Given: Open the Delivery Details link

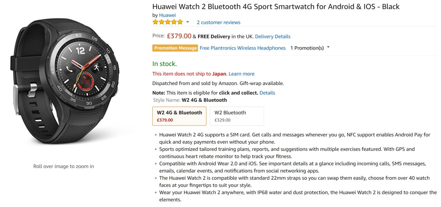Looking at the screenshot, I should [273, 36].
